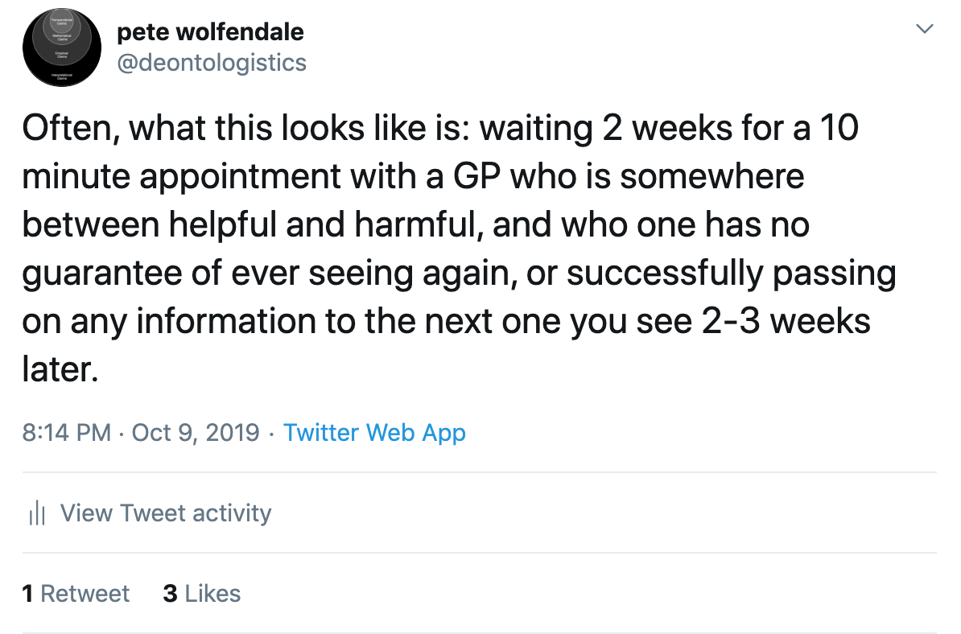Select the display name pete wolfendale
The image size is (961, 634).
tap(211, 31)
